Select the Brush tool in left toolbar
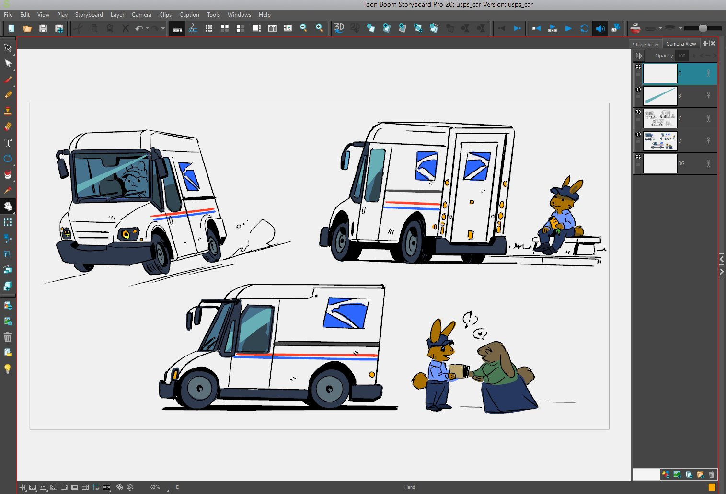The height and width of the screenshot is (494, 726). pyautogui.click(x=8, y=79)
